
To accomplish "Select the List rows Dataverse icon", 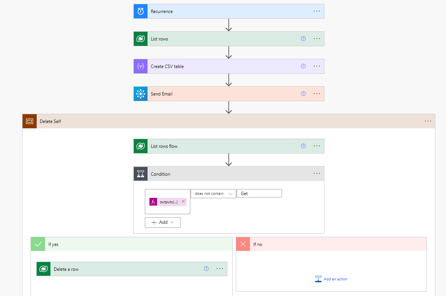I will (140, 39).
